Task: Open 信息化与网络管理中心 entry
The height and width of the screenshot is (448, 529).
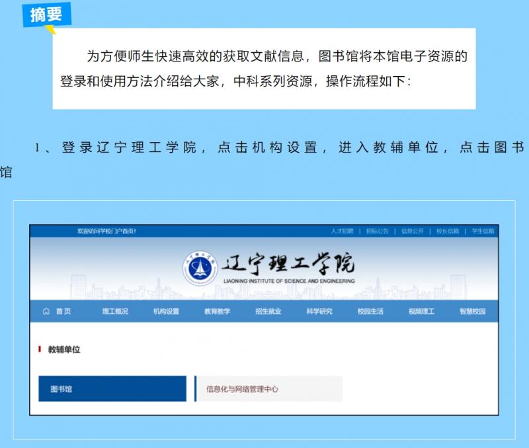Action: coord(268,389)
